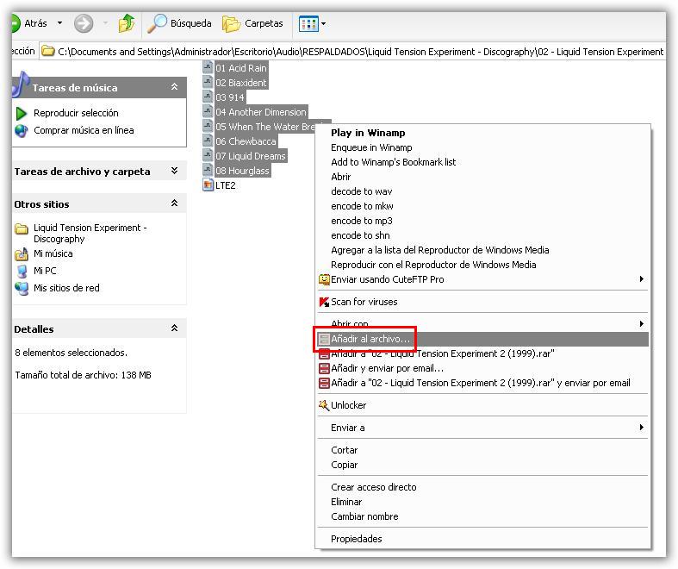Click the Mis sitios de red network icon

coord(22,289)
